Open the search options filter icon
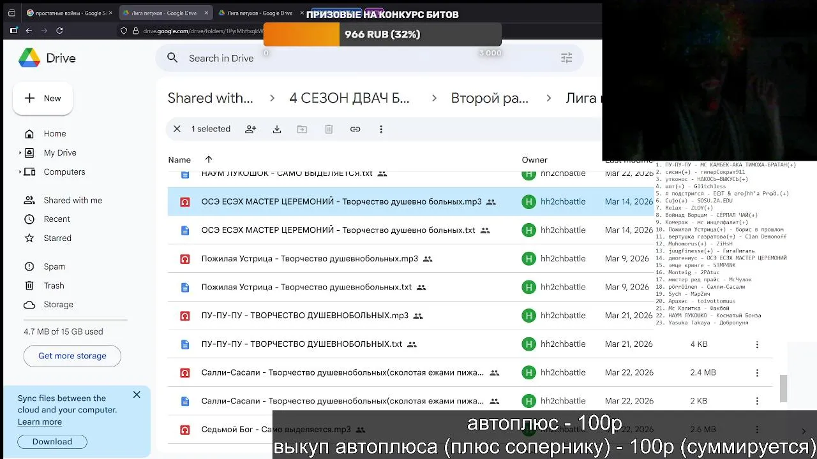817x459 pixels. click(x=566, y=58)
